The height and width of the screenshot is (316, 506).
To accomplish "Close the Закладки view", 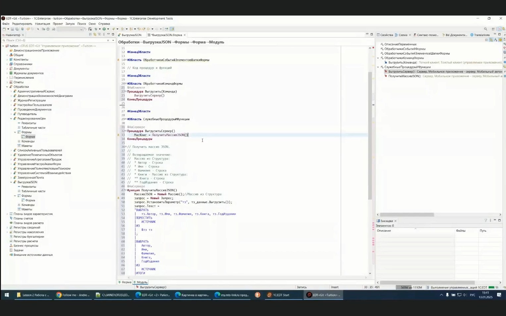I will (x=395, y=221).
